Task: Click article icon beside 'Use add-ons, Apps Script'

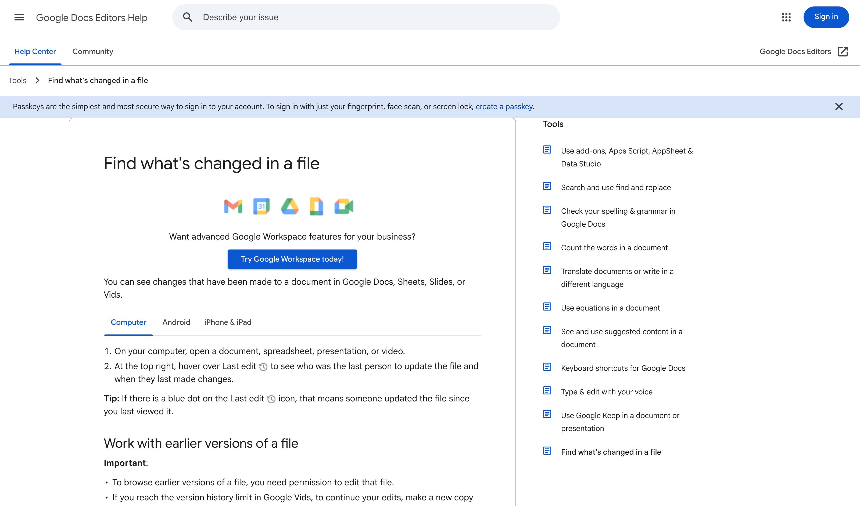Action: [547, 150]
